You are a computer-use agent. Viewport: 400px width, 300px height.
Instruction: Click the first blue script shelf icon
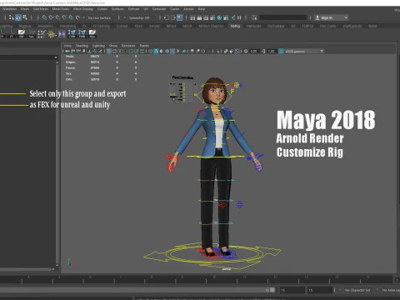point(72,34)
